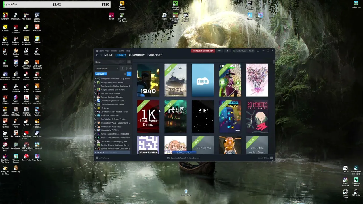Click the Home button in library sidebar

[98, 62]
